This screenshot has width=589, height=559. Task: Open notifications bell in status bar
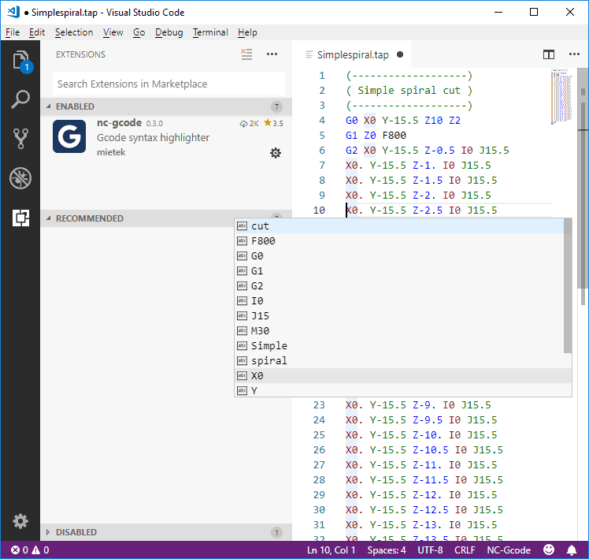click(x=572, y=550)
